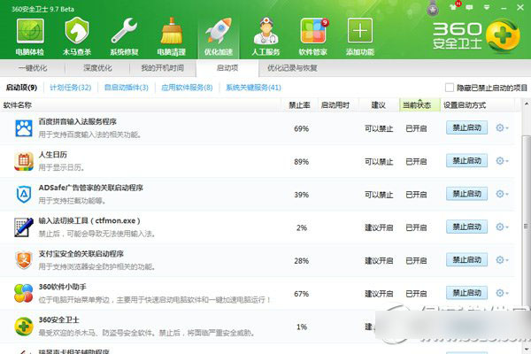Sort by 建议 column header
The height and width of the screenshot is (354, 531).
379,105
